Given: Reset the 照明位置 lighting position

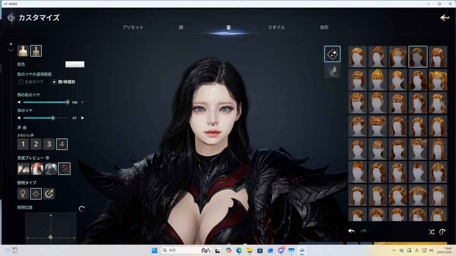Looking at the screenshot, I should click(82, 209).
